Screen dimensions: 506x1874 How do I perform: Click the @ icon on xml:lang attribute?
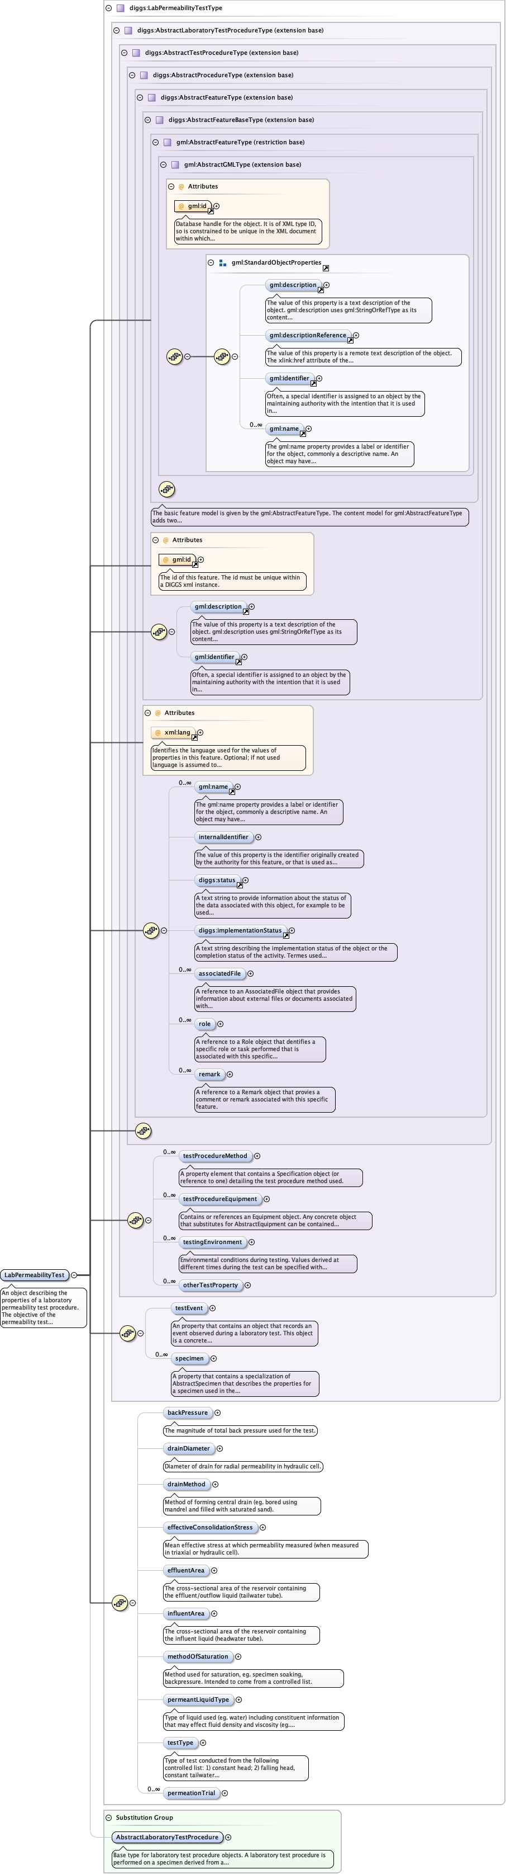coord(157,733)
